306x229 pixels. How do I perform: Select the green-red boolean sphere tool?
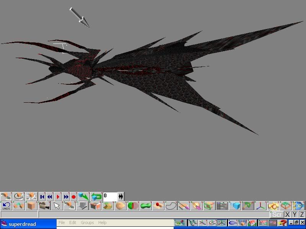coord(133,206)
